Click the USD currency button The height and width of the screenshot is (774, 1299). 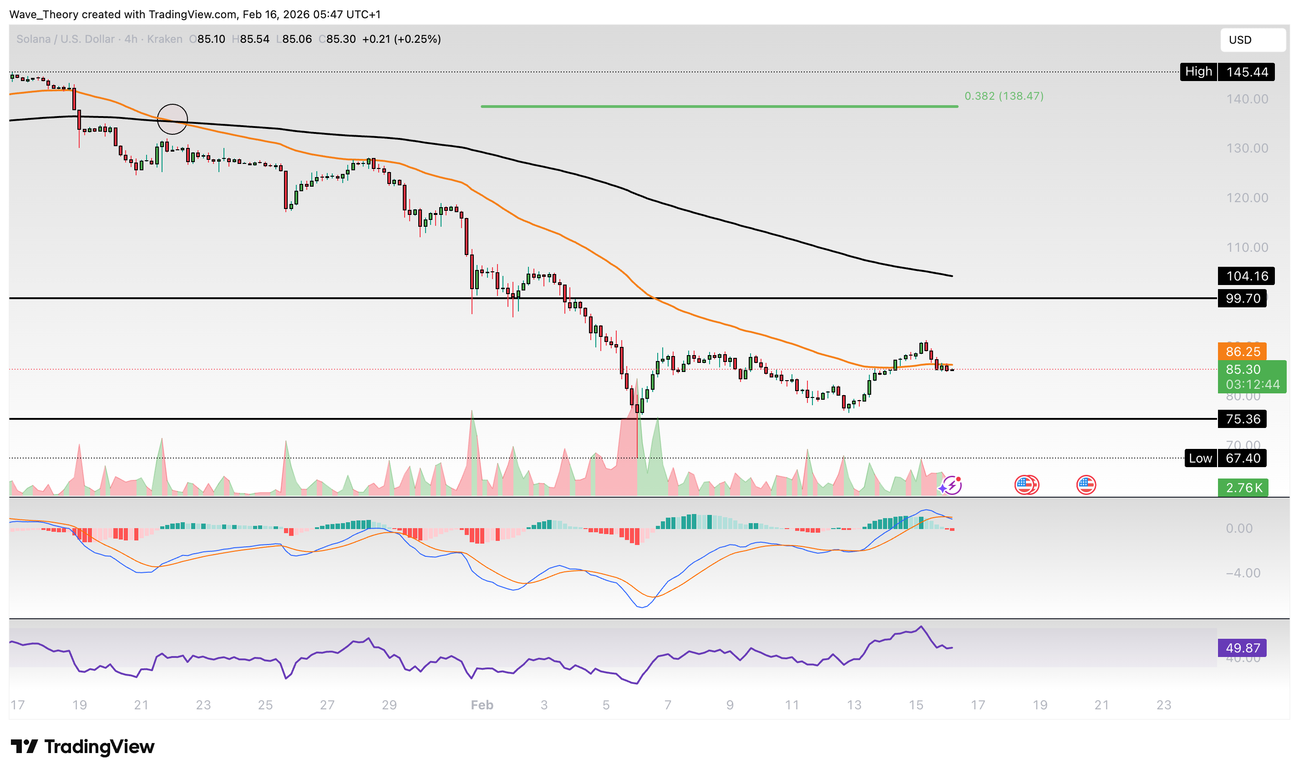(1253, 40)
